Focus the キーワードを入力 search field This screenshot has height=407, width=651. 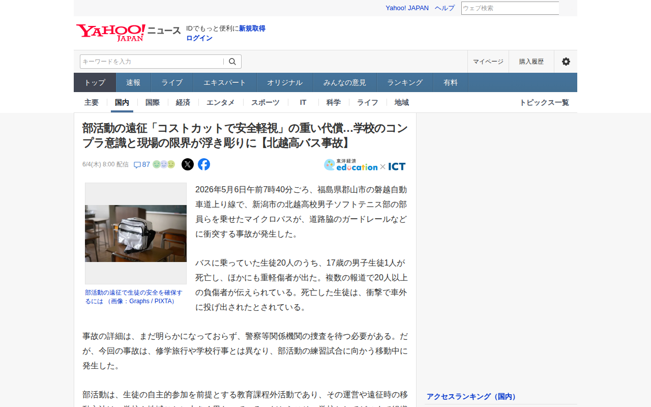(152, 62)
